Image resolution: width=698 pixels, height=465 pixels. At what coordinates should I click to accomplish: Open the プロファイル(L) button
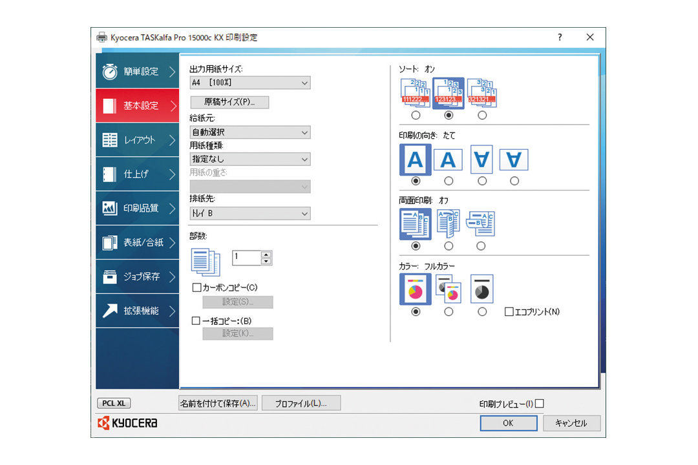click(301, 403)
